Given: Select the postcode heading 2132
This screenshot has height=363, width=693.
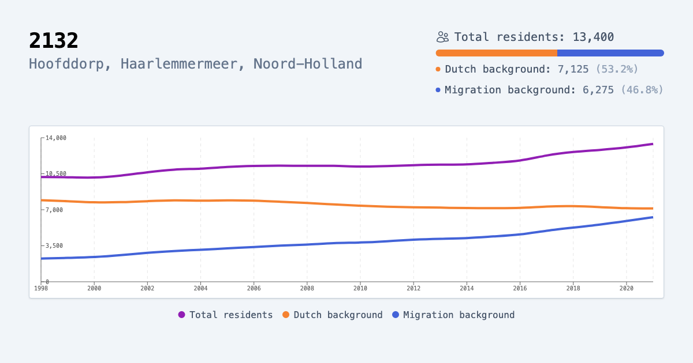Looking at the screenshot, I should (54, 41).
